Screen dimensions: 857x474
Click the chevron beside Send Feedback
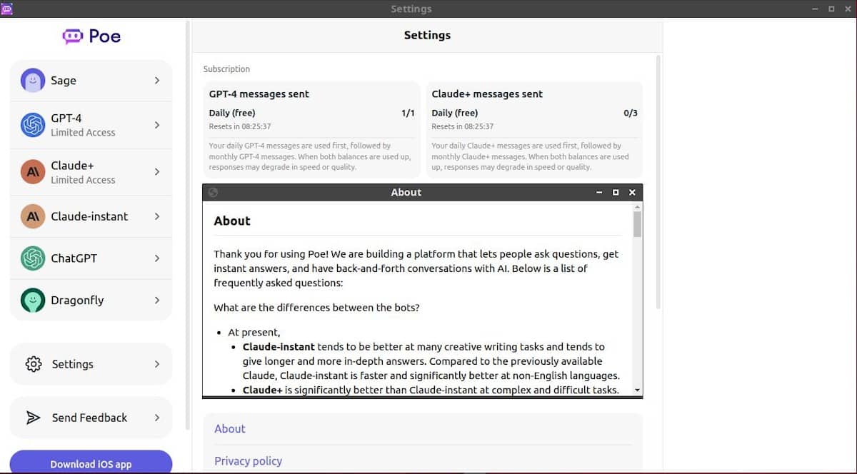pyautogui.click(x=157, y=418)
